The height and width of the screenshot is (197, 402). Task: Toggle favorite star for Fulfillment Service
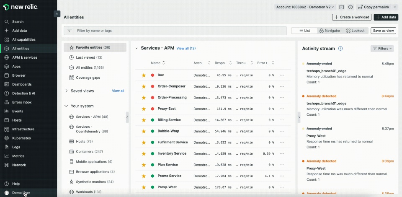pos(144,143)
